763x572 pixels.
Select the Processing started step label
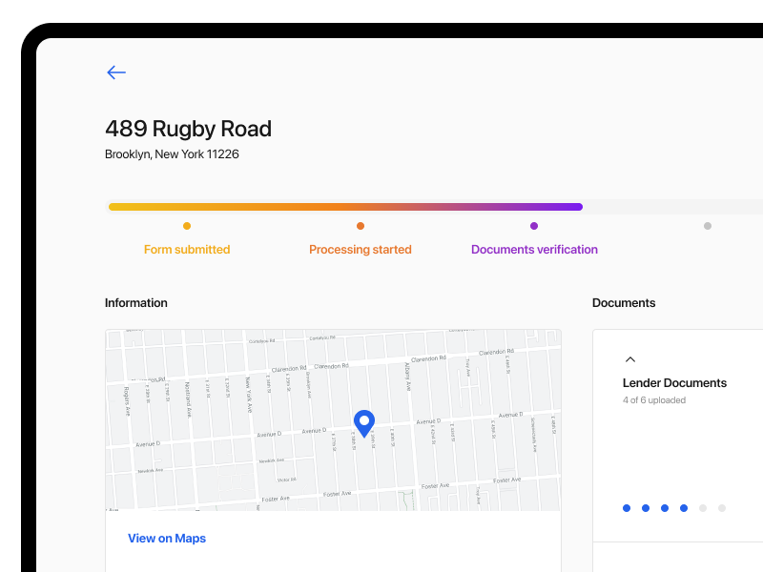tap(361, 250)
